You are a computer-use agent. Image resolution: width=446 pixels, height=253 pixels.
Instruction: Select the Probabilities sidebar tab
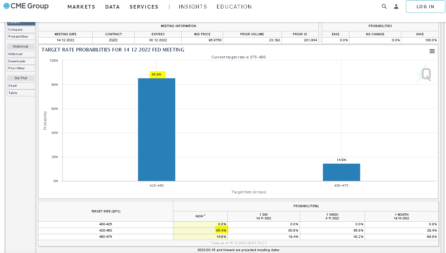click(x=21, y=37)
